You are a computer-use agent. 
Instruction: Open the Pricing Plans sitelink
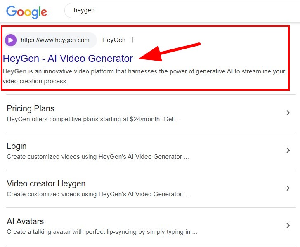click(31, 108)
